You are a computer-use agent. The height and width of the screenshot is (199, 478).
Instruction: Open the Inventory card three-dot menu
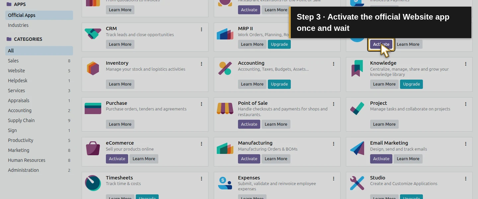point(201,64)
